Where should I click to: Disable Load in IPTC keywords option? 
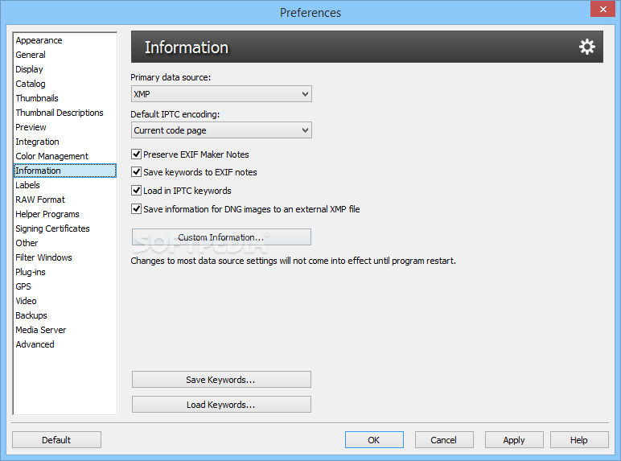[136, 191]
